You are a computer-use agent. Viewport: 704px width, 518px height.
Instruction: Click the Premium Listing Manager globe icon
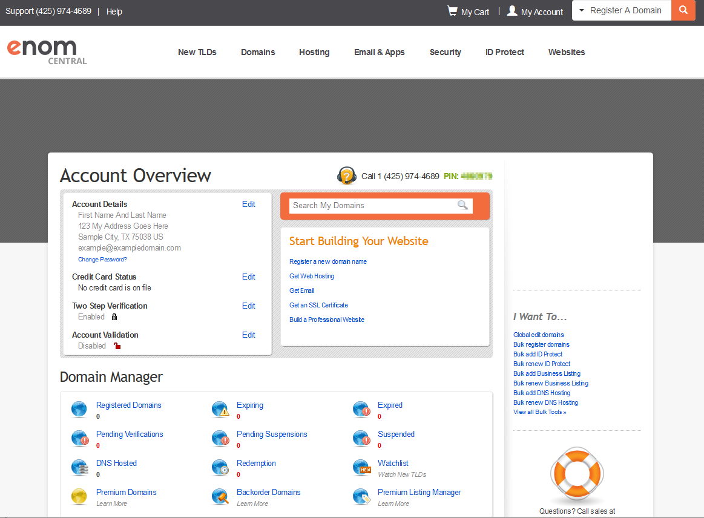point(361,496)
